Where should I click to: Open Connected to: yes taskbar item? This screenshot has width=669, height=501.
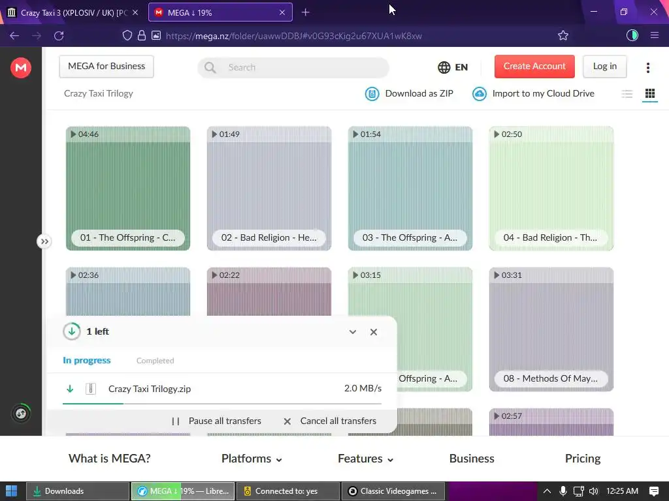(x=288, y=491)
